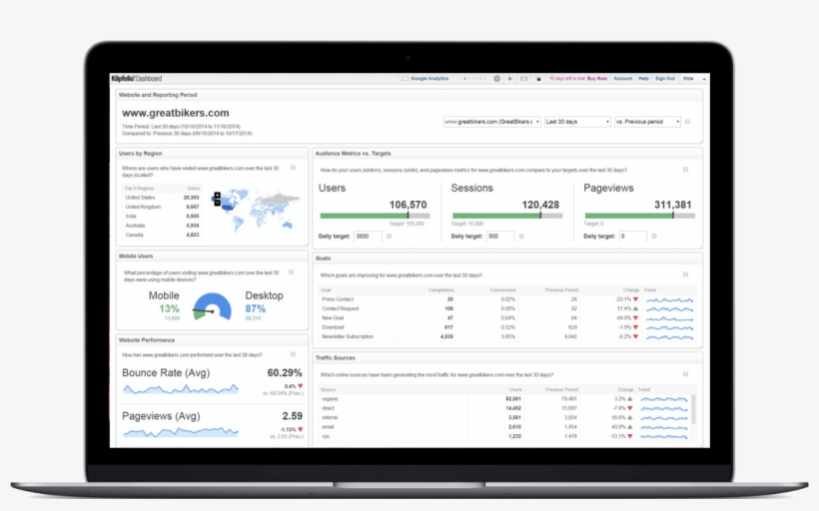Toggle the checkbox beside Sessions daily target

(x=523, y=237)
